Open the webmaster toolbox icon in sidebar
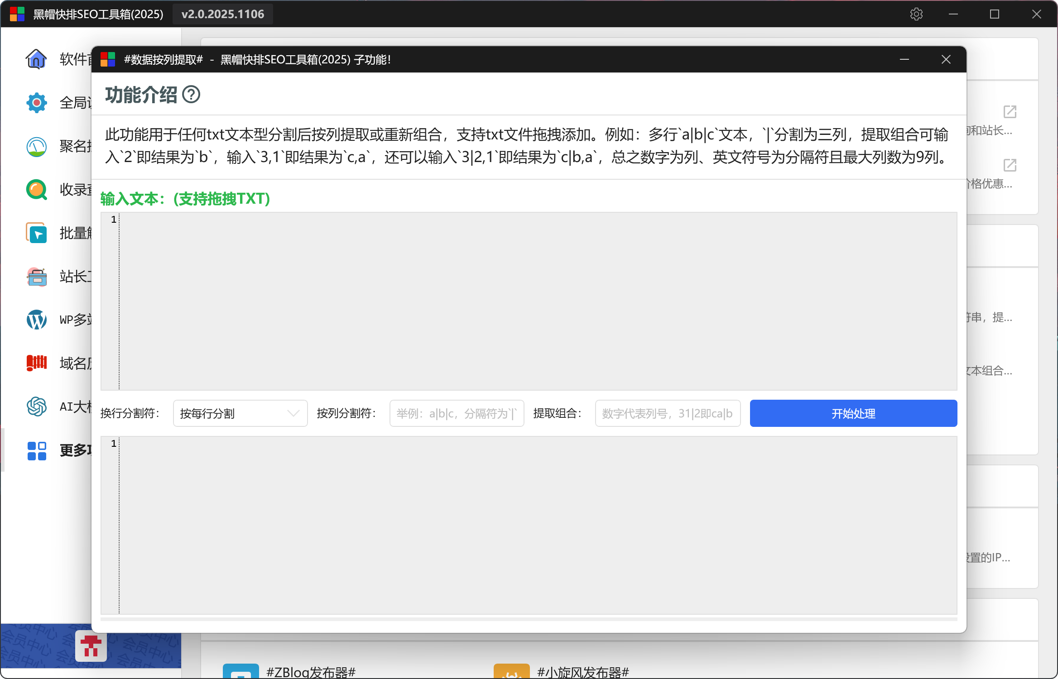Viewport: 1058px width, 679px height. (36, 277)
